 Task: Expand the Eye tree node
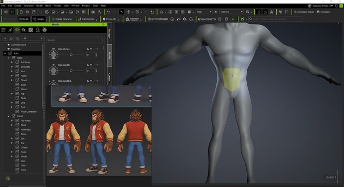click(x=12, y=139)
